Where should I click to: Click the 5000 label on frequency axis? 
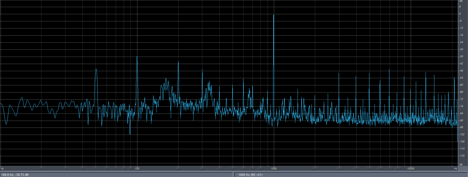(x=369, y=168)
